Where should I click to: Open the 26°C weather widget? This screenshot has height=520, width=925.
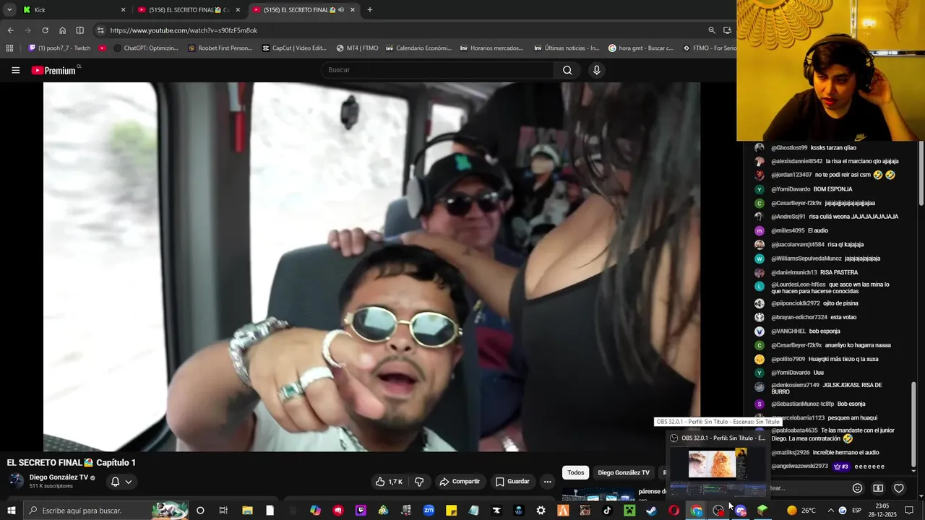pos(801,511)
